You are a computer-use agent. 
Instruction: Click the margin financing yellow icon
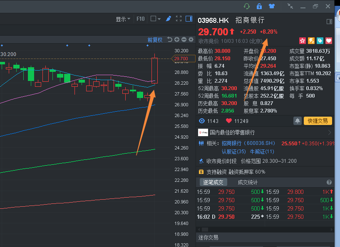click(x=201, y=172)
